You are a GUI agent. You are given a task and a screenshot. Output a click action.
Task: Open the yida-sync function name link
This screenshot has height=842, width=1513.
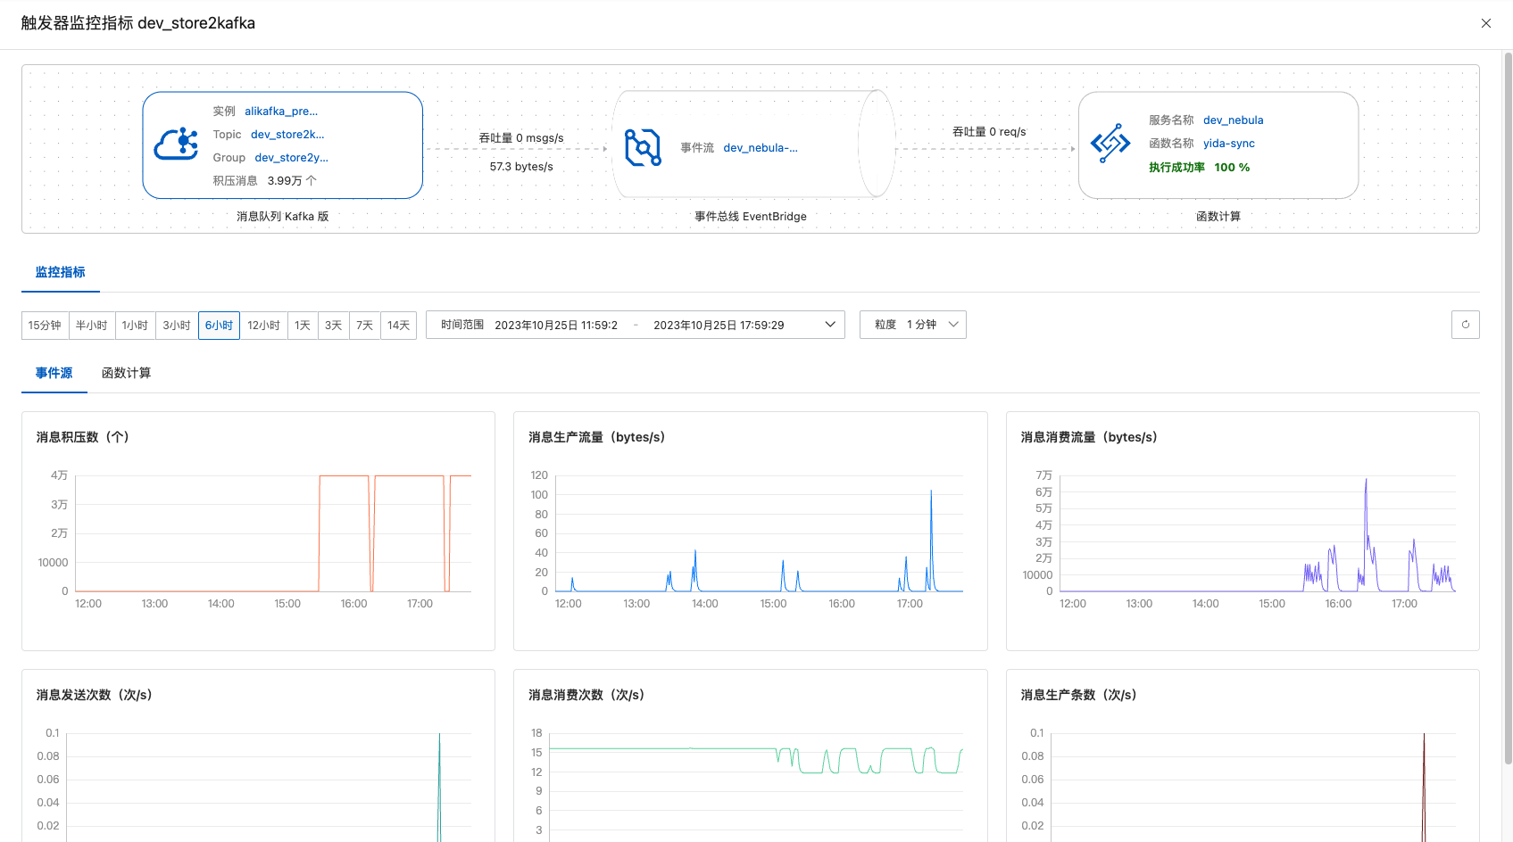(1229, 144)
